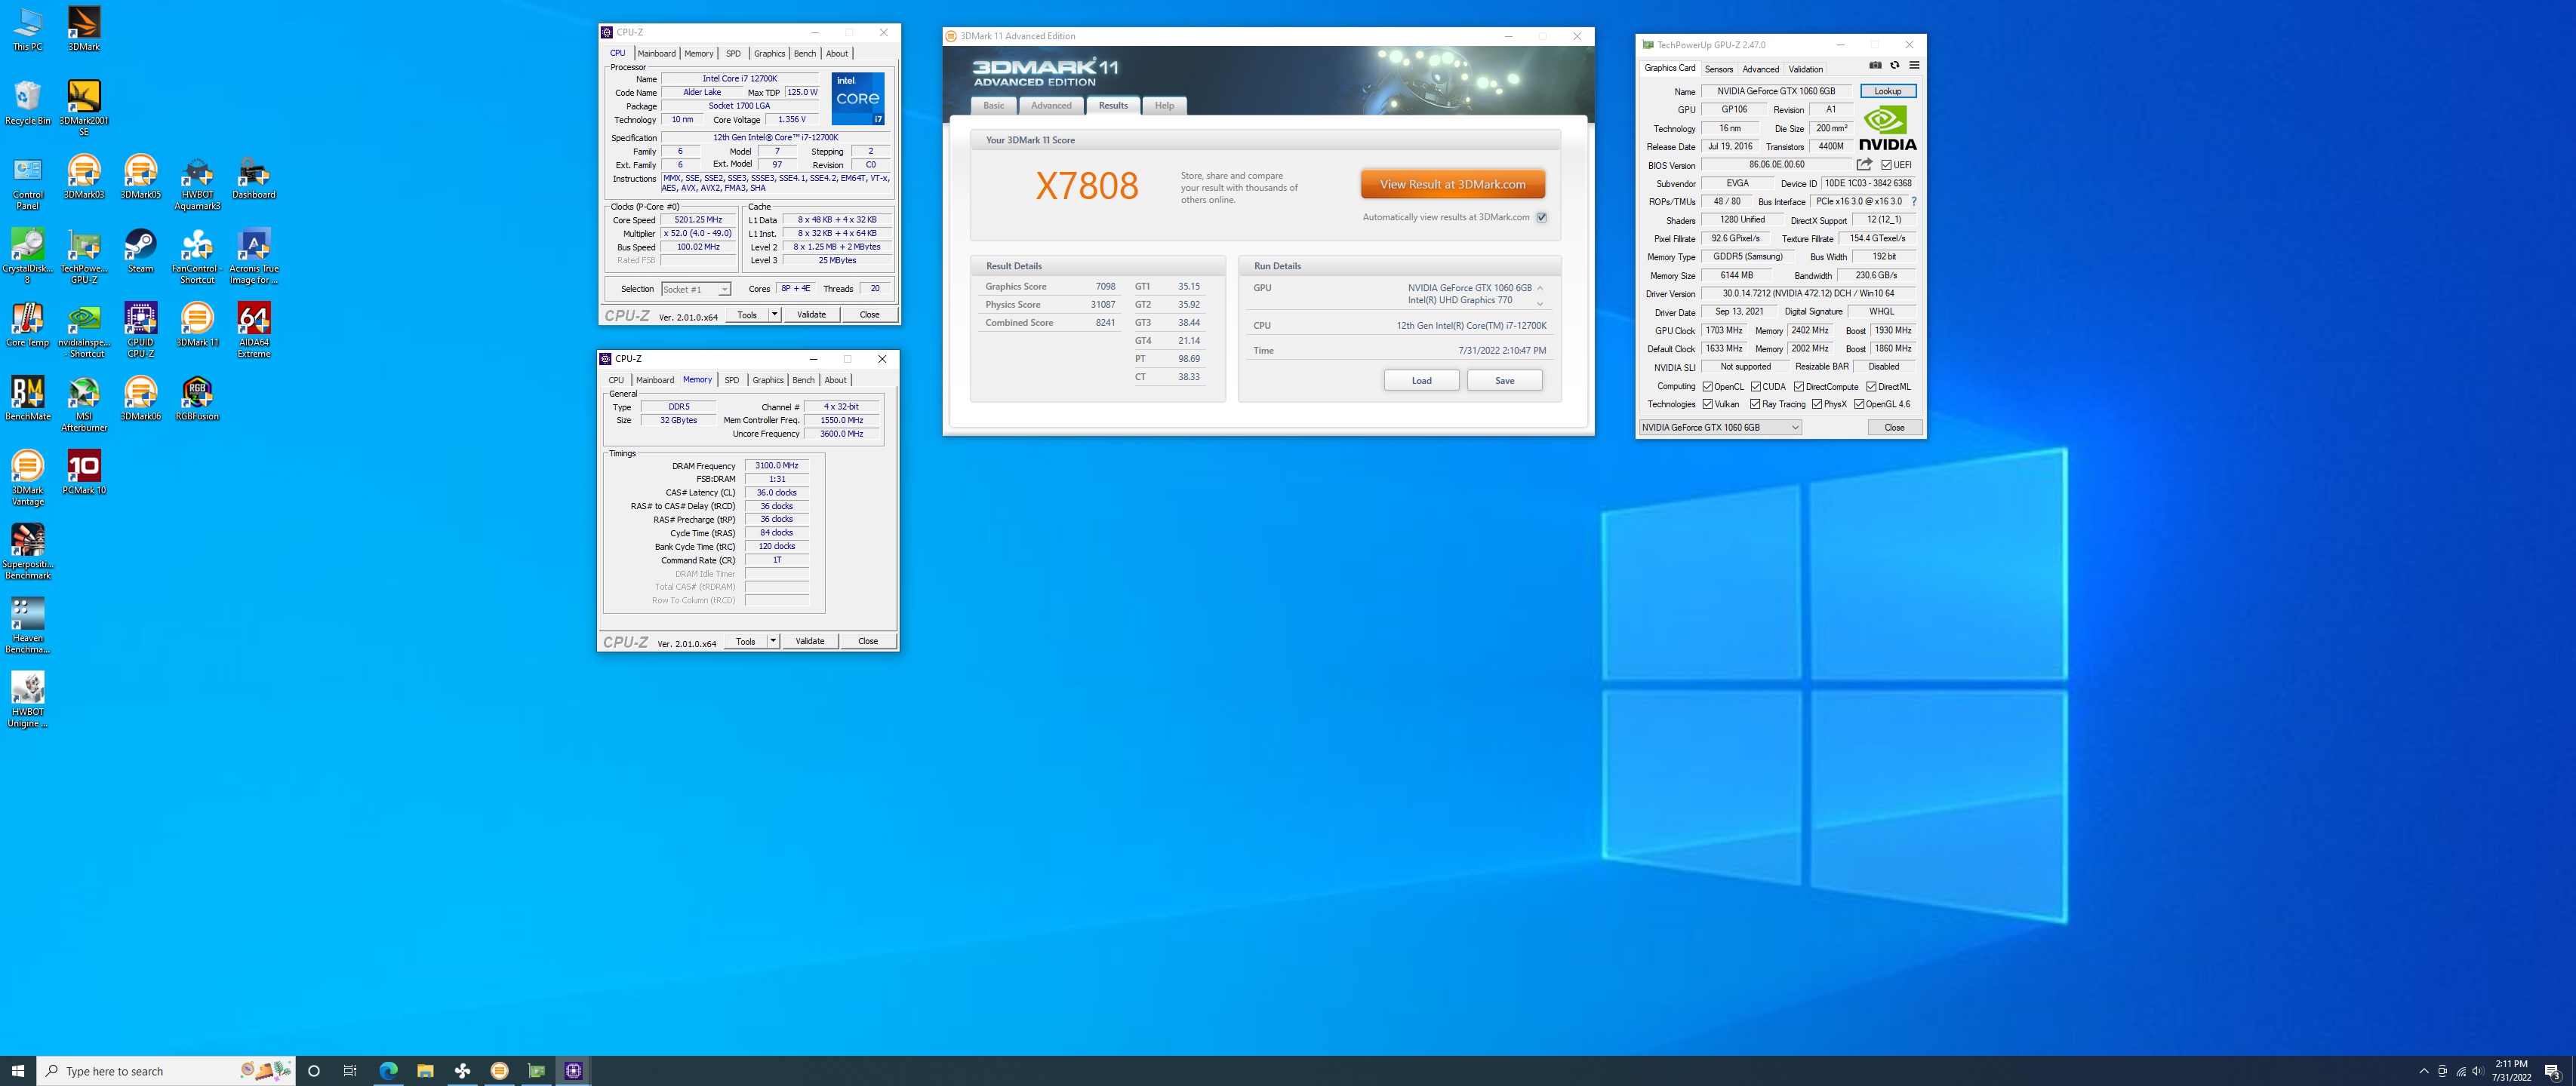This screenshot has width=2576, height=1086.
Task: Toggle OpenCL checkbox in GPU-Z
Action: (1708, 387)
